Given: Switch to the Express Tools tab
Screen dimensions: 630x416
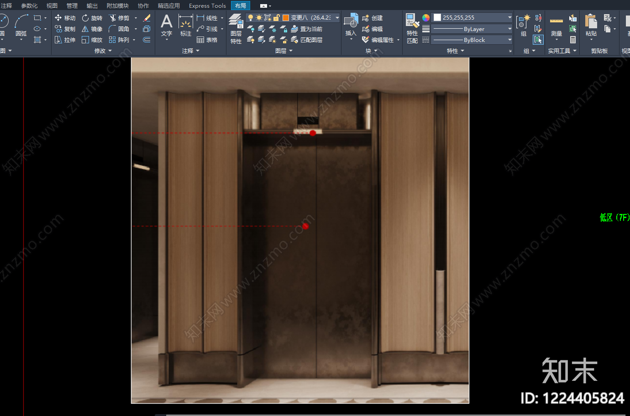Looking at the screenshot, I should click(207, 5).
